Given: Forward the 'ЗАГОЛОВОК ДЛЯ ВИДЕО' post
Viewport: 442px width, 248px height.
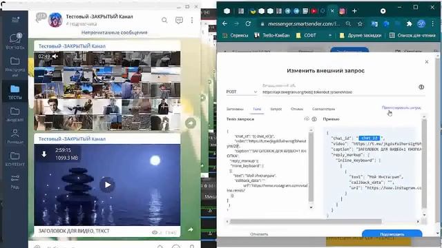Looking at the screenshot, I should coord(191,229).
